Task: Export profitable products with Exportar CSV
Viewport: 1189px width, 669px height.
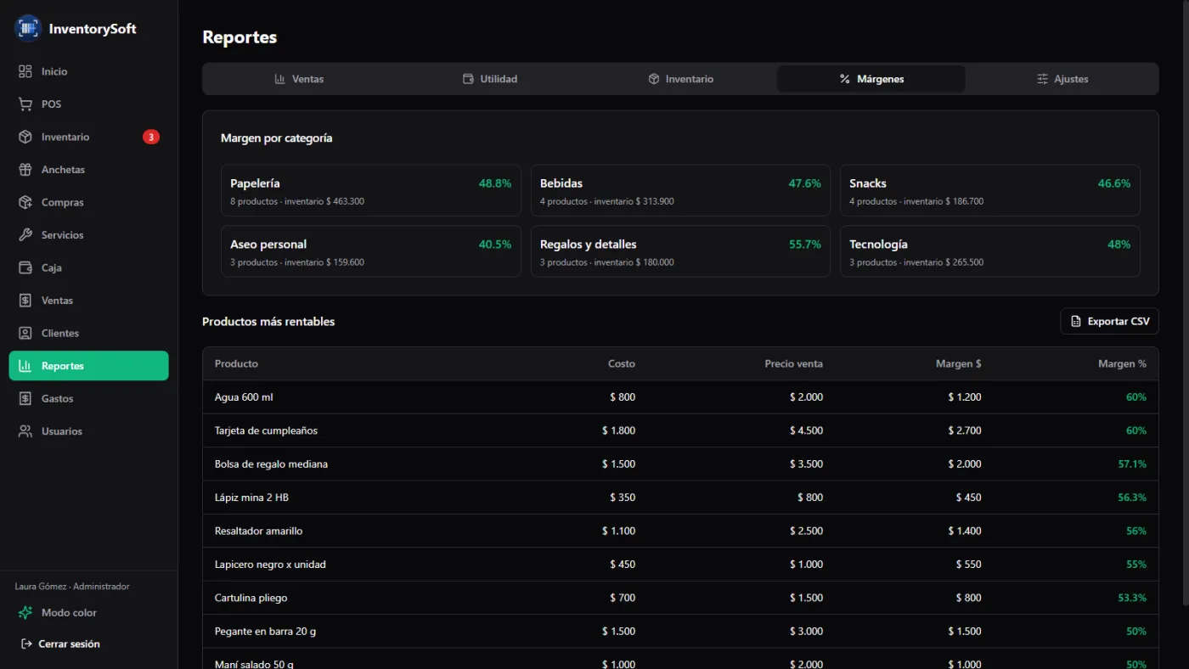Action: point(1109,322)
